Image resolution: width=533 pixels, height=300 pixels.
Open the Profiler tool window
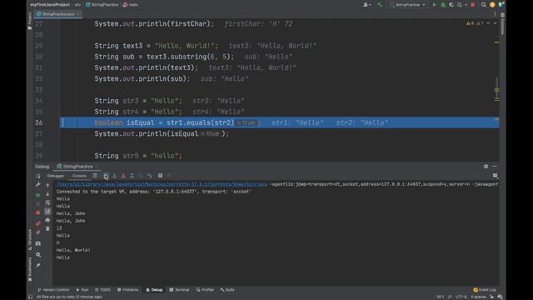205,290
